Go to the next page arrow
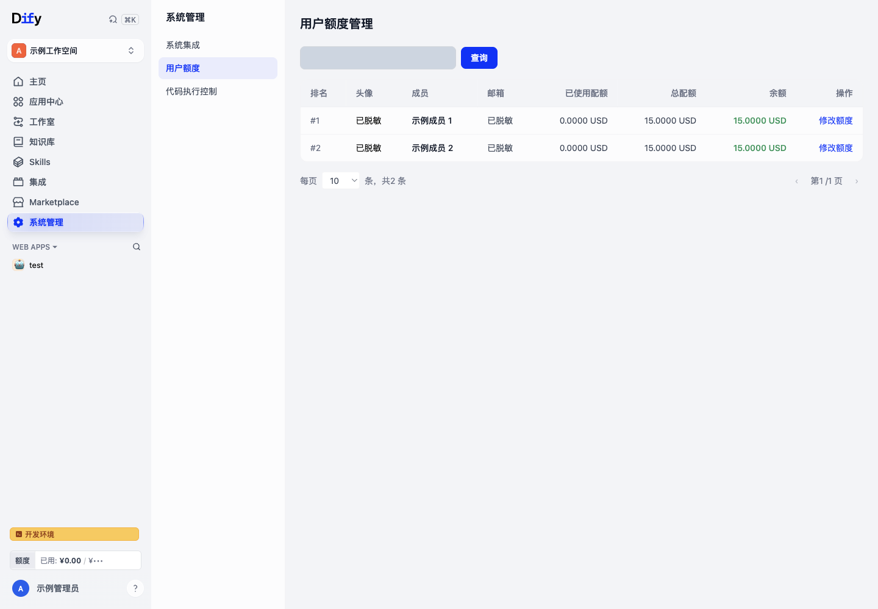 click(x=857, y=181)
